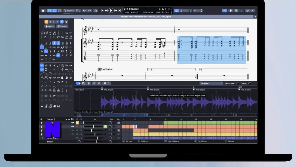Image resolution: width=296 pixels, height=167 pixels.
Task: Add a new file tab with plus
Action: [x=255, y=17]
